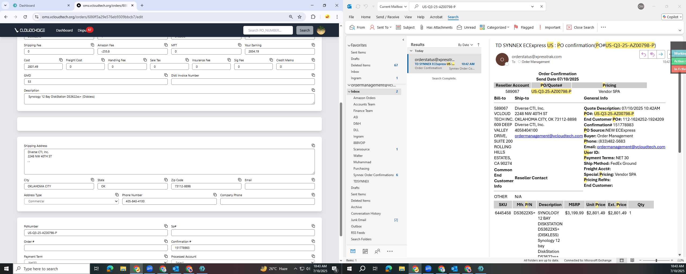Click zoom in plus on status bar
The width and height of the screenshot is (686, 274).
672,260
